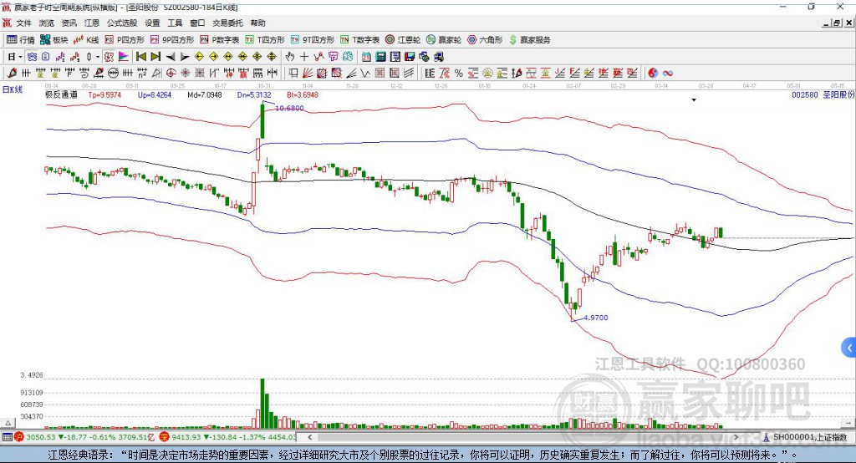Click the Tp=9.5974 value
The width and height of the screenshot is (856, 463).
(x=104, y=95)
